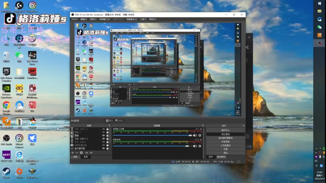The image size is (326, 183).
Task: Open the 文件(F) menu
Action: (x=75, y=19)
